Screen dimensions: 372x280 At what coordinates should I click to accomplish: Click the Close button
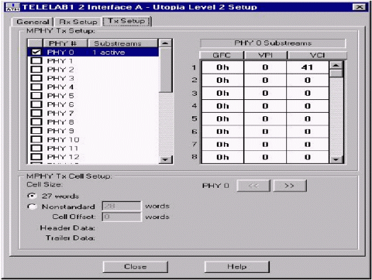coord(135,267)
